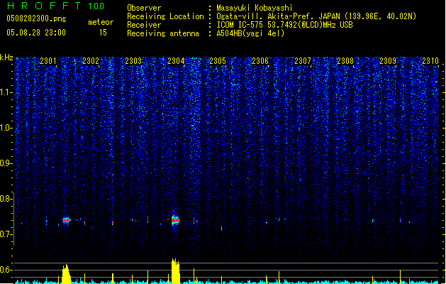Image resolution: width=446 pixels, height=284 pixels.
Task: Click the ICOM IC-575 receiver text
Action: coord(284,25)
